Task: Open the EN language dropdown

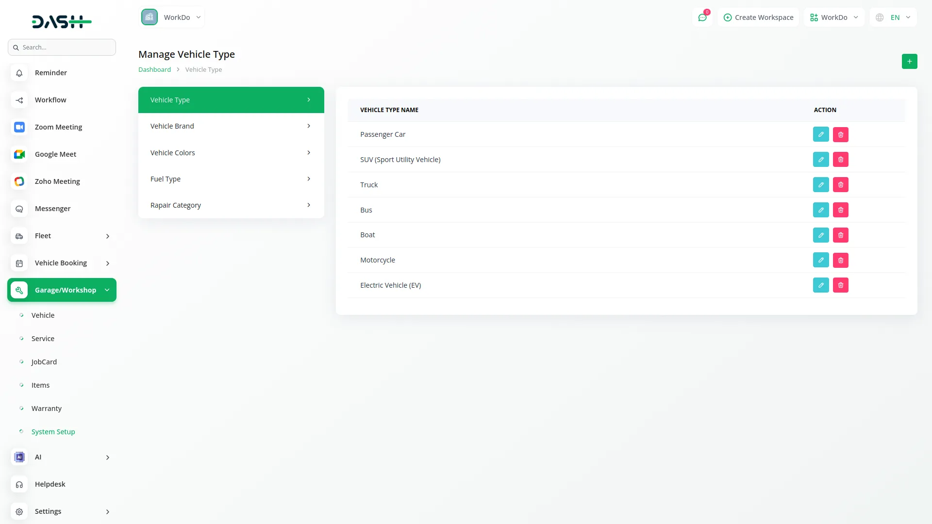Action: coord(894,17)
